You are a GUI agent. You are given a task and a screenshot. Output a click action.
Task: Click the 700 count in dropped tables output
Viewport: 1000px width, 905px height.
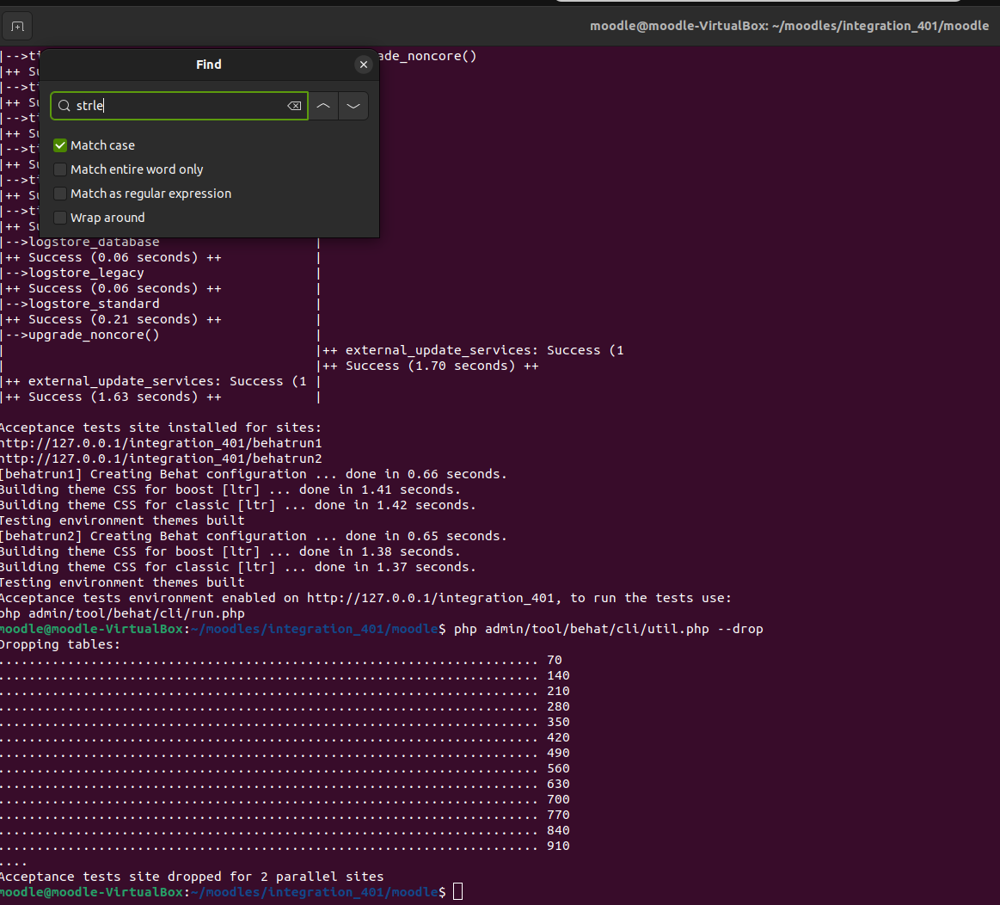(x=558, y=800)
